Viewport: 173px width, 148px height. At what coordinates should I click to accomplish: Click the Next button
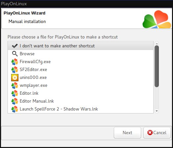127,133
